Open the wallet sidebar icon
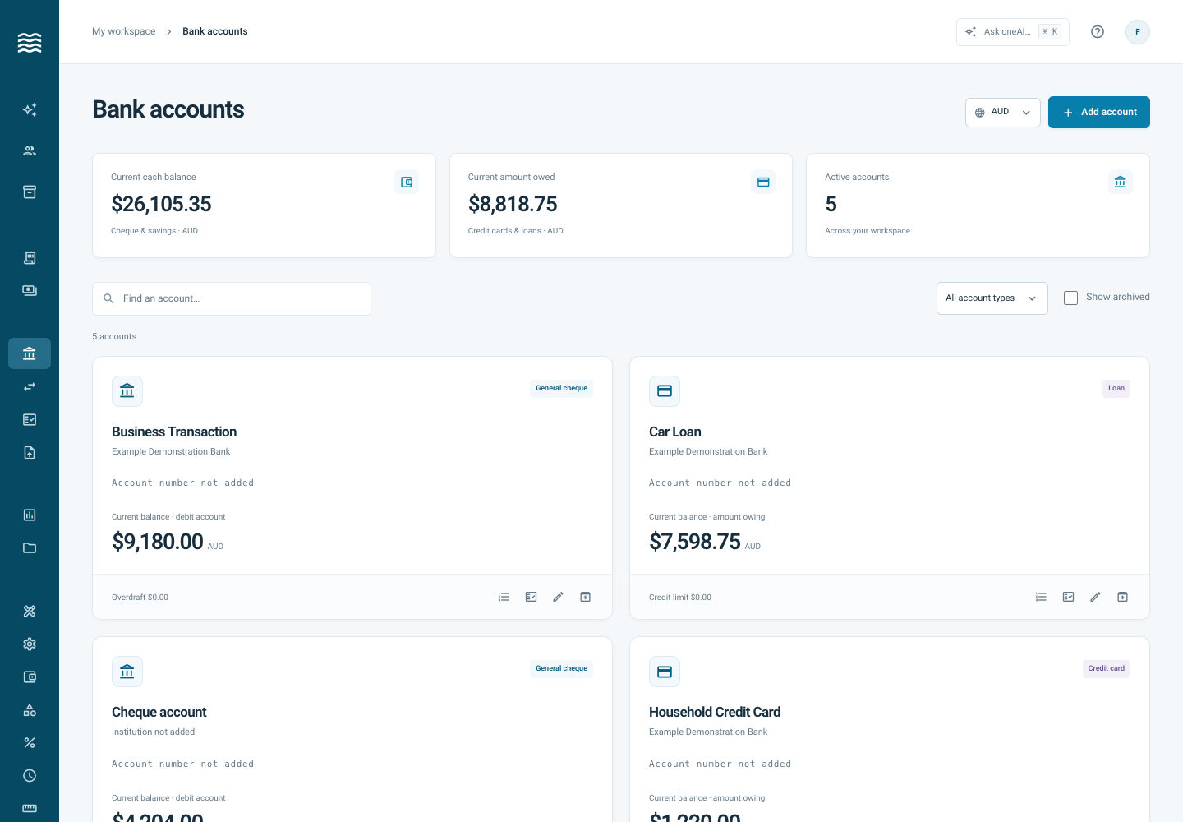This screenshot has height=822, width=1183. tap(30, 677)
